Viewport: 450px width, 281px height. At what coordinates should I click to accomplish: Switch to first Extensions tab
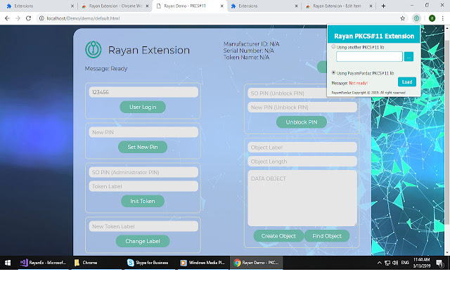tap(39, 6)
